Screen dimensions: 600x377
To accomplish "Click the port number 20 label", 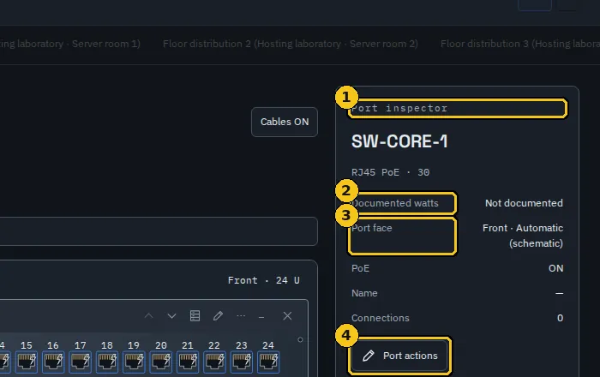I will click(161, 345).
